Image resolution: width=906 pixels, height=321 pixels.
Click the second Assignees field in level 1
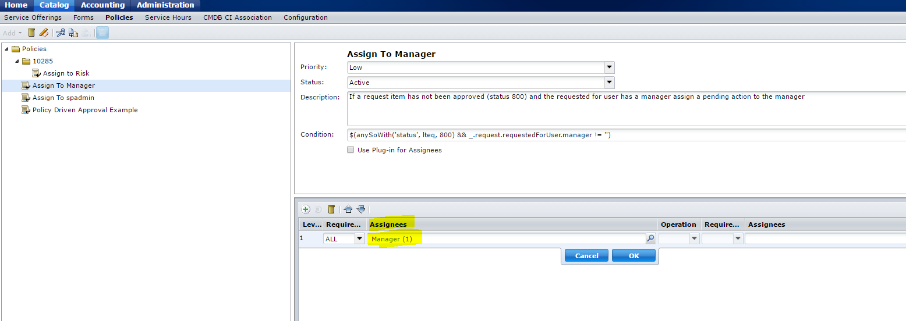(x=825, y=238)
